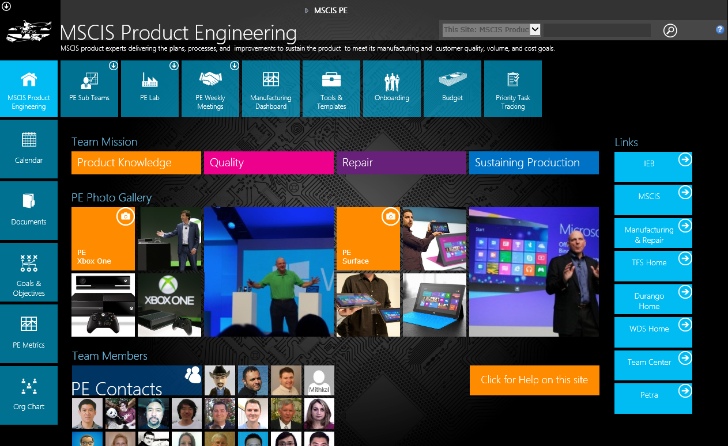728x446 pixels.
Task: Open the Team Center link tile
Action: tap(653, 365)
